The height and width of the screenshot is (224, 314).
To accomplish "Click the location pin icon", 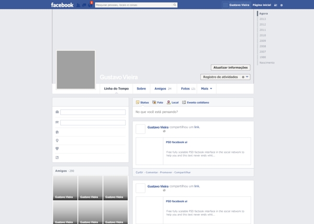I will coord(57,141).
